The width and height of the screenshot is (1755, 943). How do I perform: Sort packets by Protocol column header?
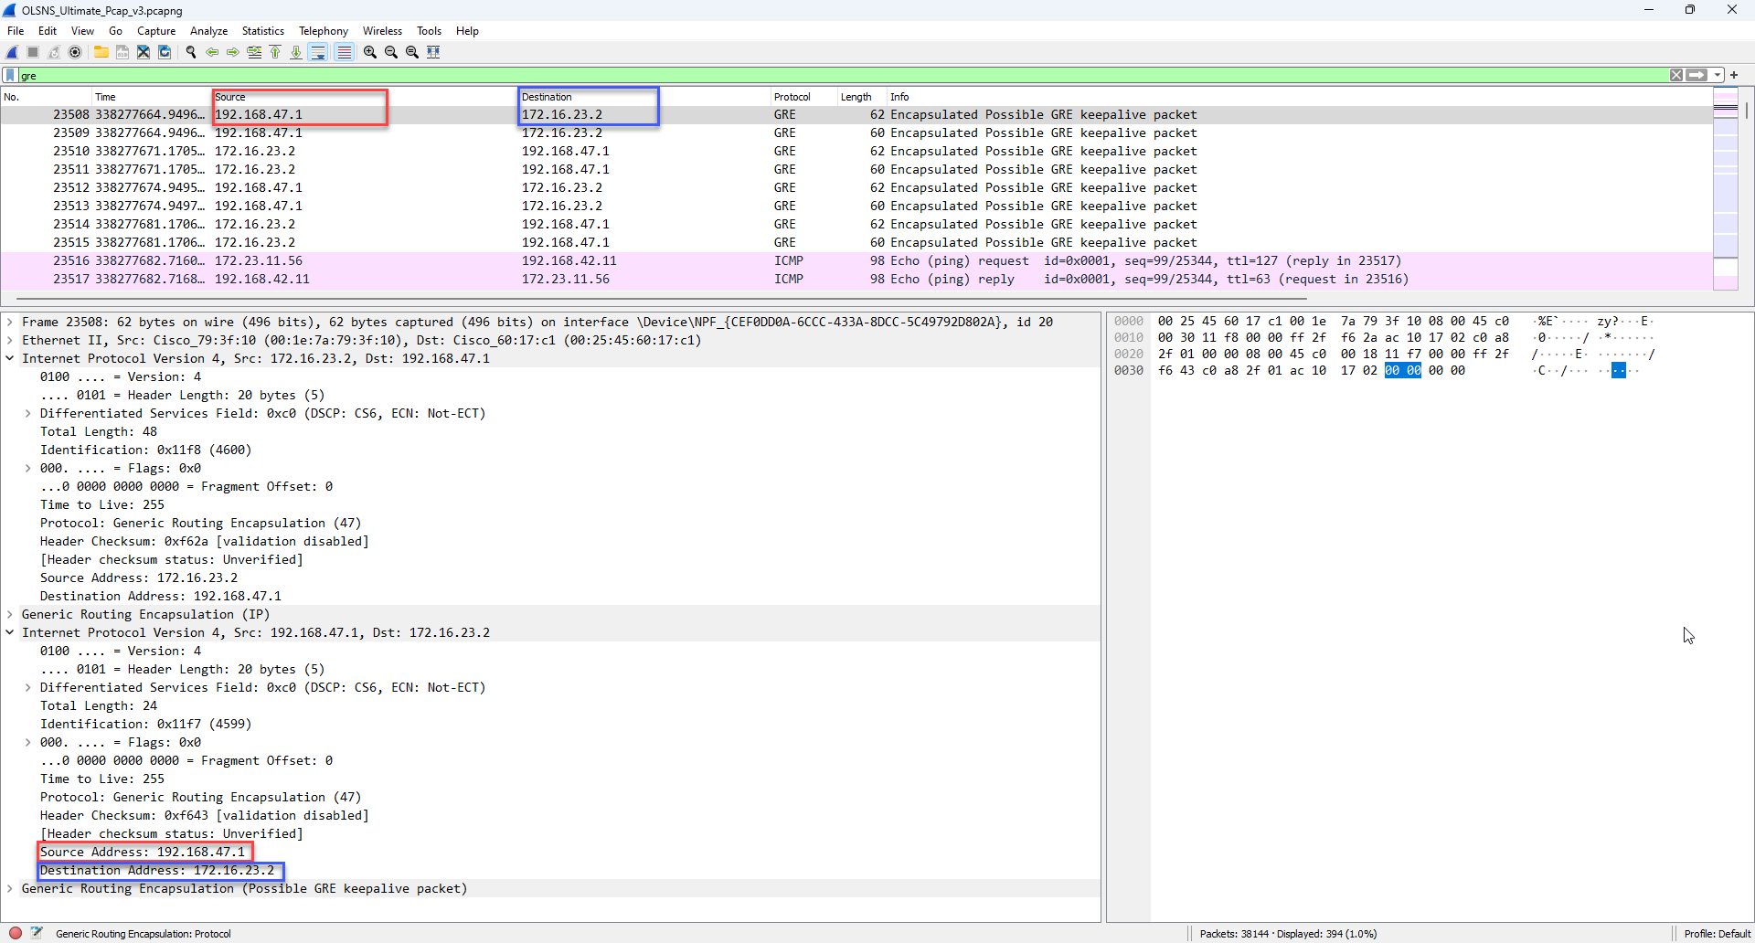click(792, 97)
